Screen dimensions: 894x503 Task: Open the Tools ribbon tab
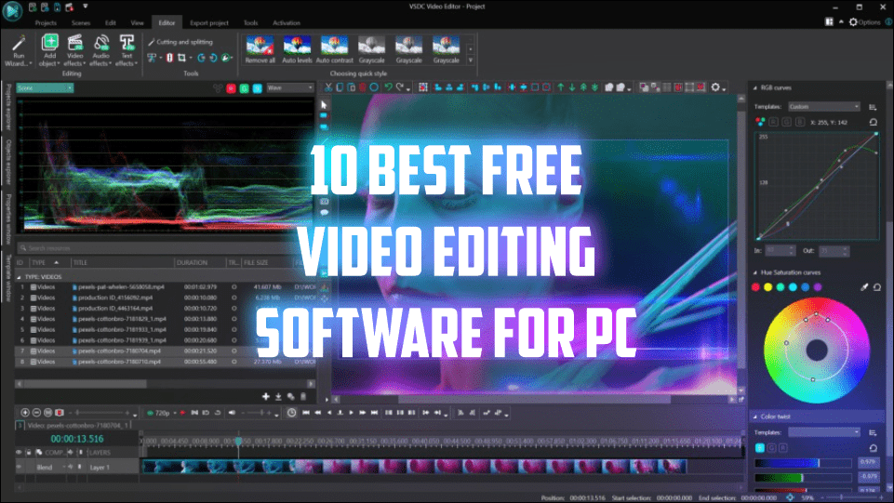(x=251, y=23)
